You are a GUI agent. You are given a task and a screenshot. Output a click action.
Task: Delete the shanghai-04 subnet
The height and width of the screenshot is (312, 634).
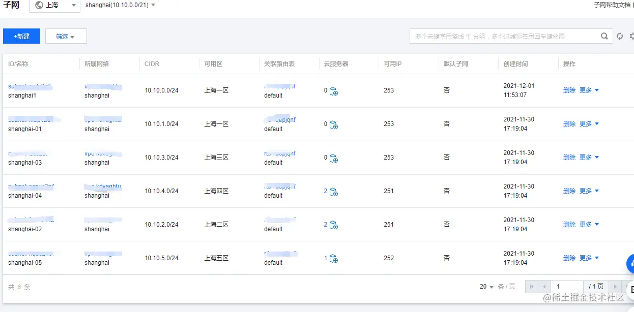tap(569, 191)
